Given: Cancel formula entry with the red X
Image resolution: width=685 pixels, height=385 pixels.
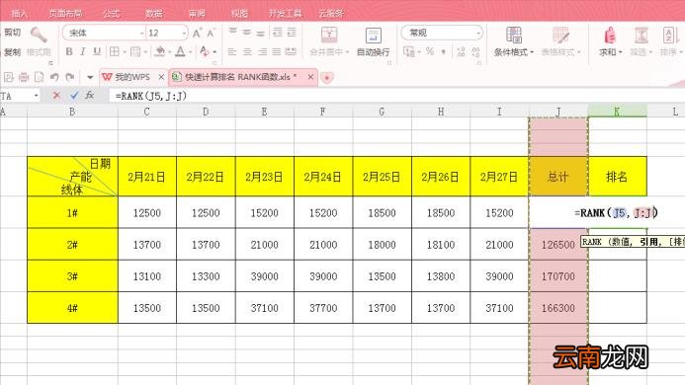Looking at the screenshot, I should (56, 95).
